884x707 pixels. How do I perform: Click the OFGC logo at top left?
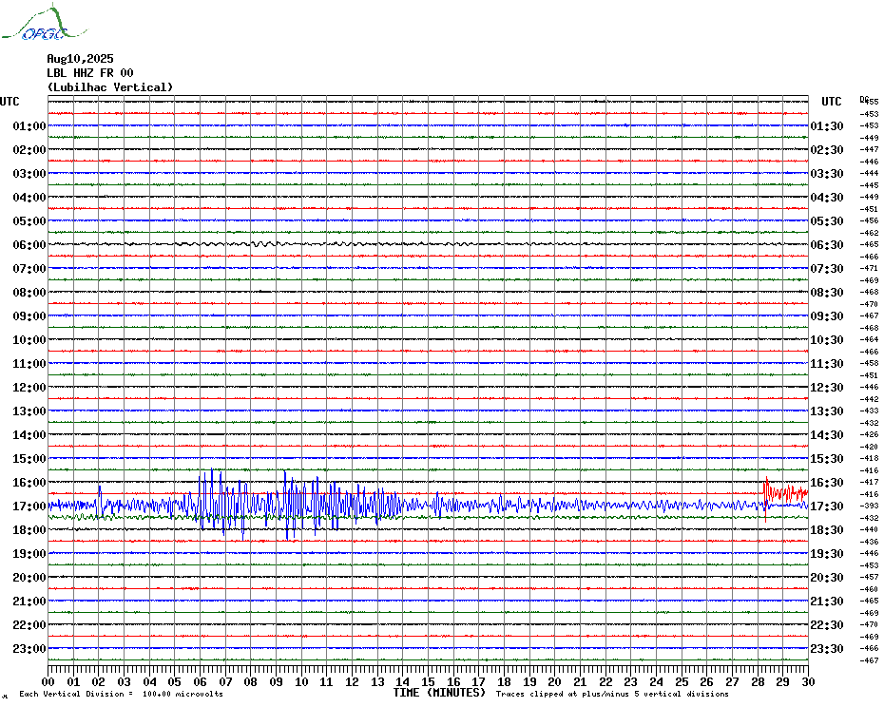tap(44, 22)
